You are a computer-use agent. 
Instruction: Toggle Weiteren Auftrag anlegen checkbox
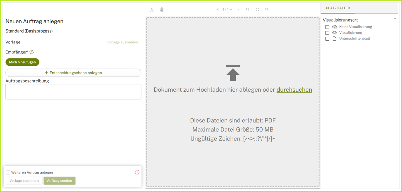[x=8, y=172]
